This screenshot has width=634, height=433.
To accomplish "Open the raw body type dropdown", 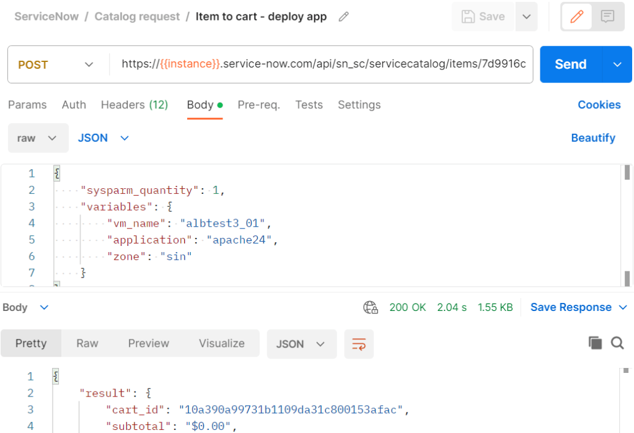I will [x=38, y=138].
